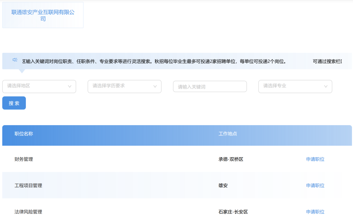Open the 请选择专业 major dropdown

pos(295,86)
